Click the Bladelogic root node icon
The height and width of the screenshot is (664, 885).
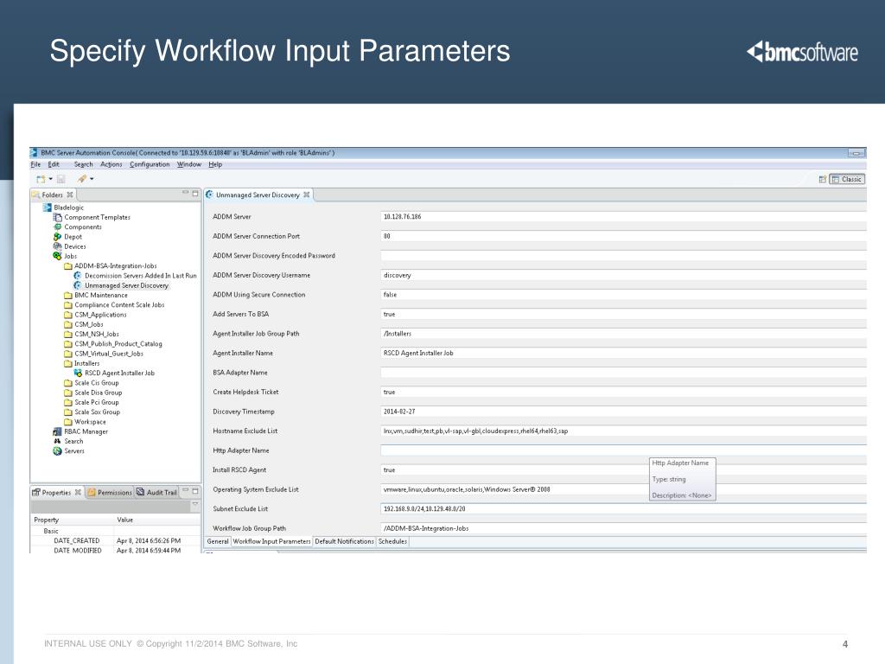[x=48, y=207]
